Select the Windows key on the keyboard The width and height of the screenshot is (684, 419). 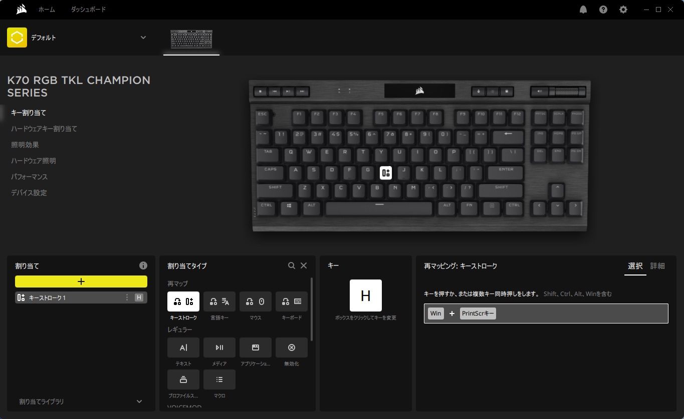289,208
